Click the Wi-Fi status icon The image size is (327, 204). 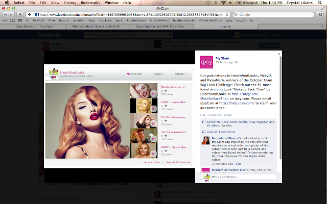[x=223, y=3]
